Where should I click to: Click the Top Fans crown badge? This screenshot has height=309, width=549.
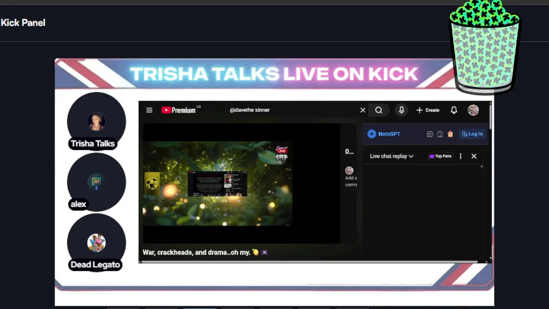440,156
